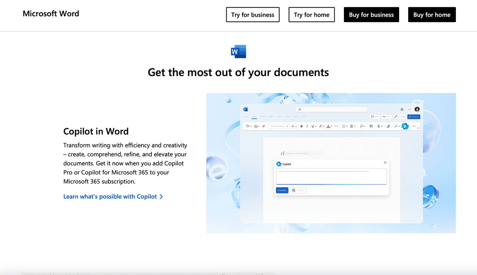The image size is (477, 275).
Task: Open the Copilot assistant from the ribbon
Action: 404,126
